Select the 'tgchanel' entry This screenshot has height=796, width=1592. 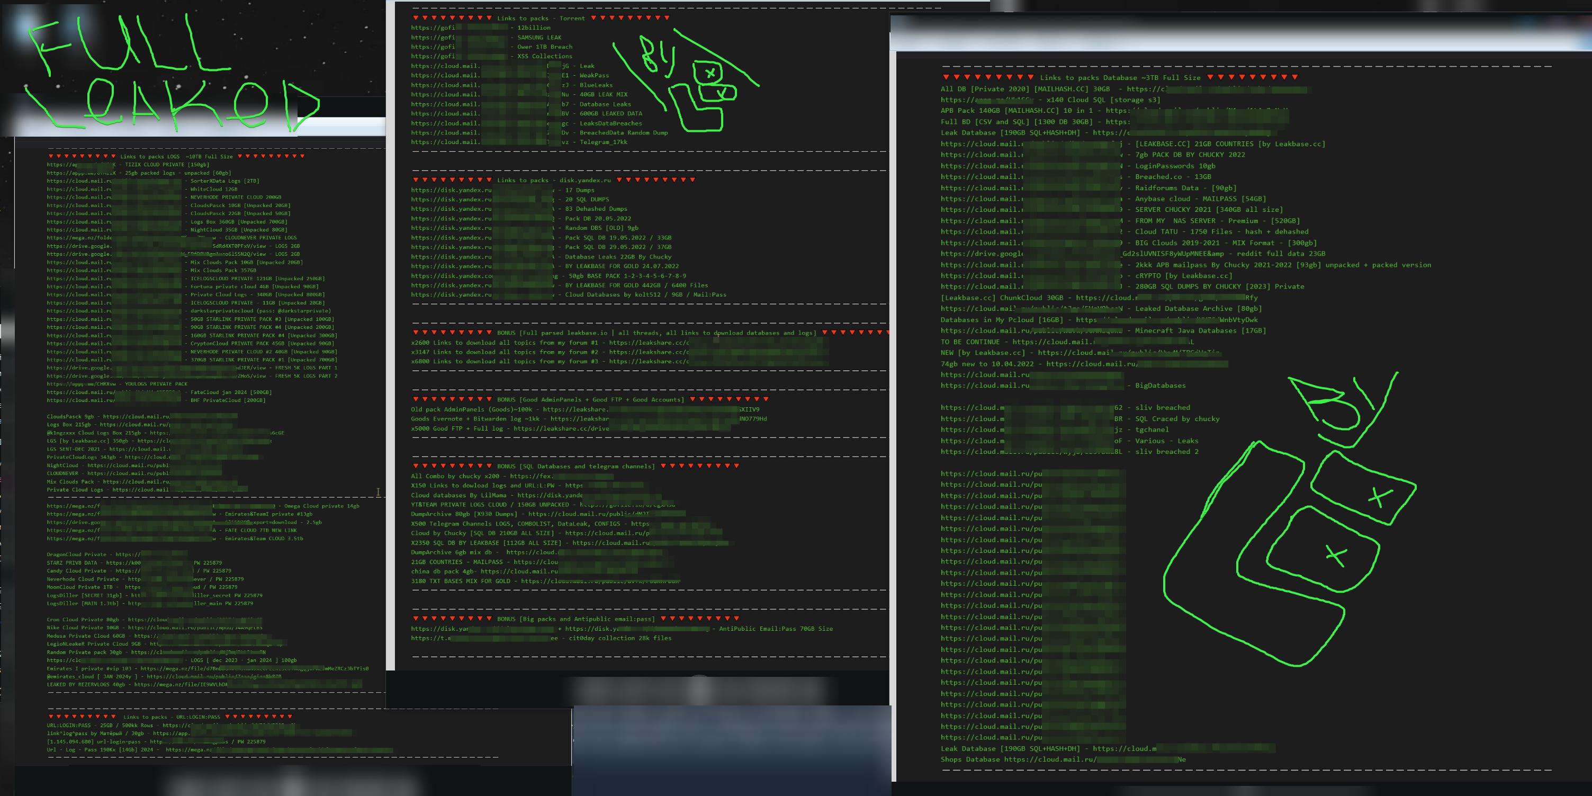tap(1054, 430)
